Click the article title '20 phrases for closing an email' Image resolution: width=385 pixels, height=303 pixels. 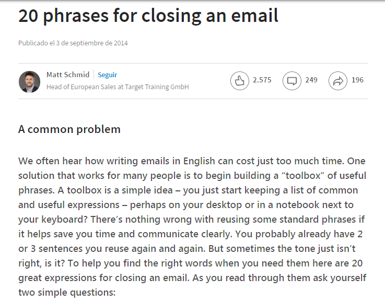coord(148,16)
